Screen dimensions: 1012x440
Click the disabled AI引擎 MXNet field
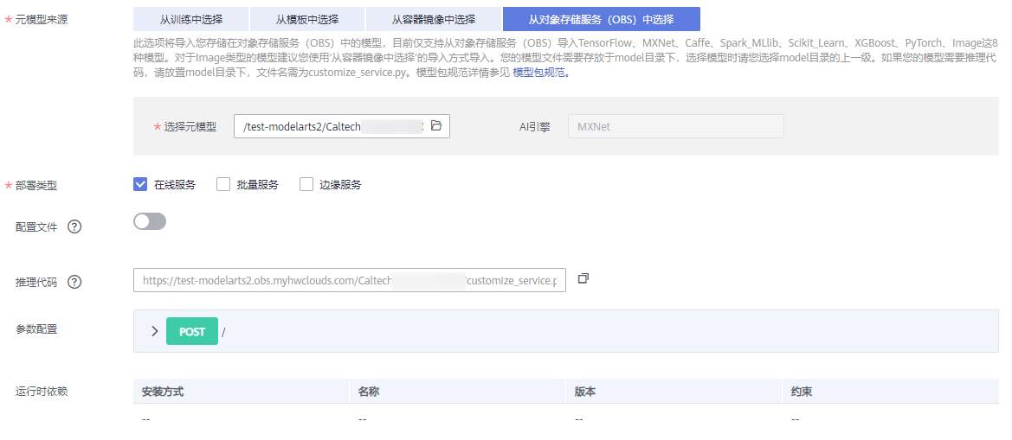pyautogui.click(x=676, y=126)
